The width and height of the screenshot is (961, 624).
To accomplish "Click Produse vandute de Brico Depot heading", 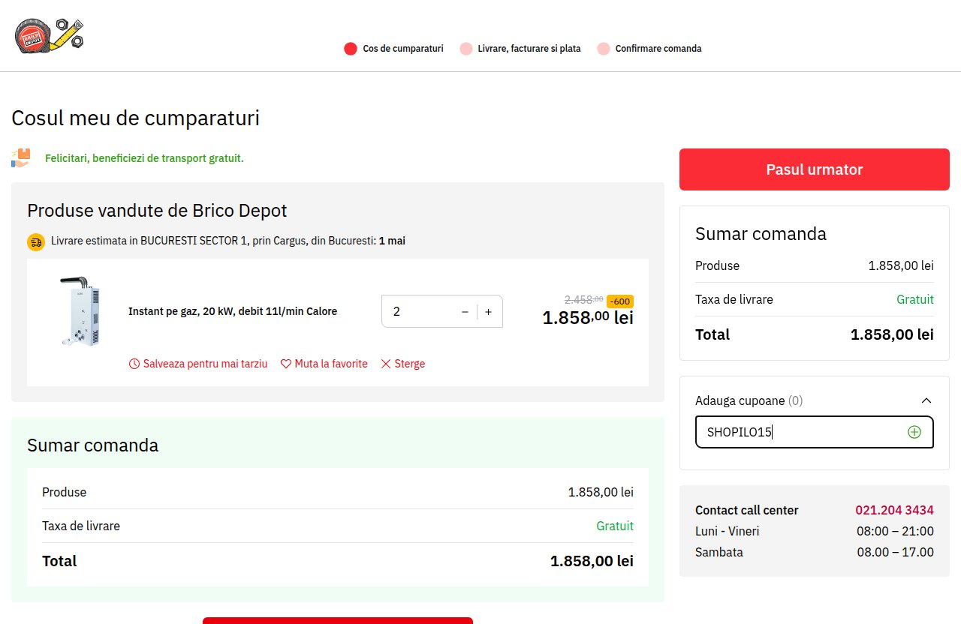I will click(x=157, y=211).
